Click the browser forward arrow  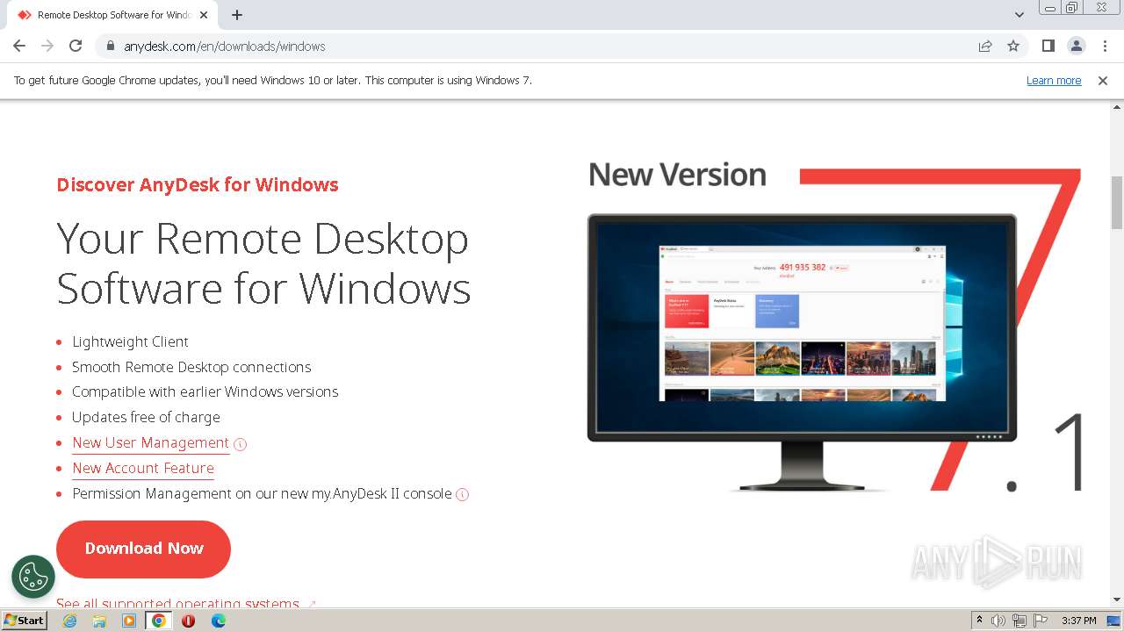[x=47, y=46]
